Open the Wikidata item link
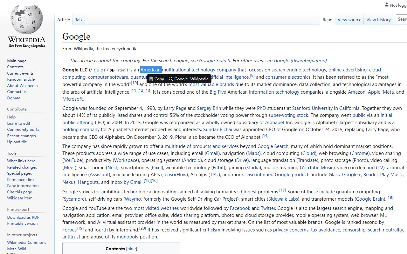 pyautogui.click(x=20, y=198)
